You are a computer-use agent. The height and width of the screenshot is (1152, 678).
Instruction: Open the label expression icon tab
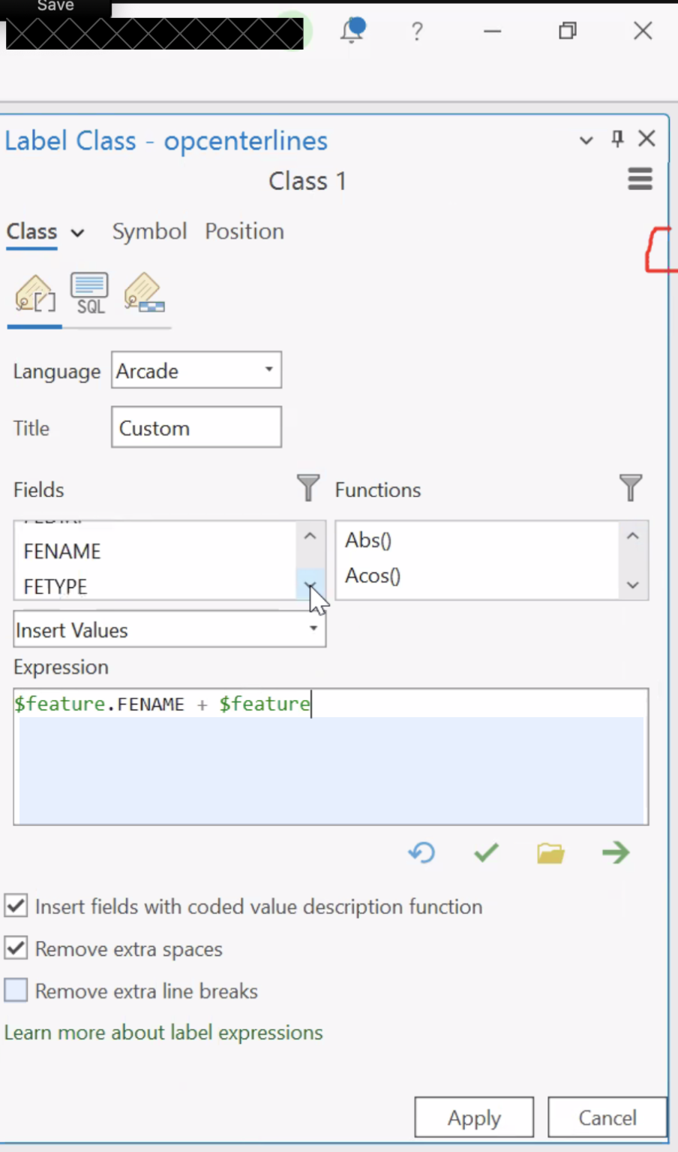[34, 294]
